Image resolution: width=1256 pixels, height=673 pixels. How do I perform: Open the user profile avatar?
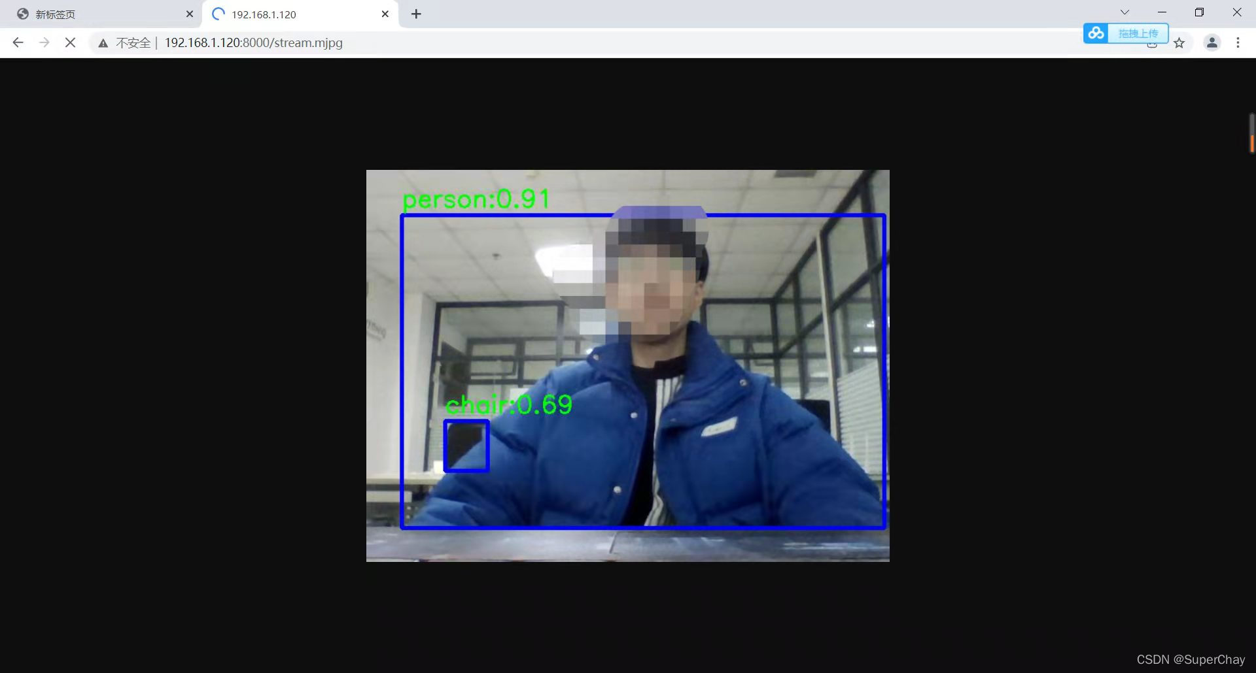pyautogui.click(x=1212, y=42)
